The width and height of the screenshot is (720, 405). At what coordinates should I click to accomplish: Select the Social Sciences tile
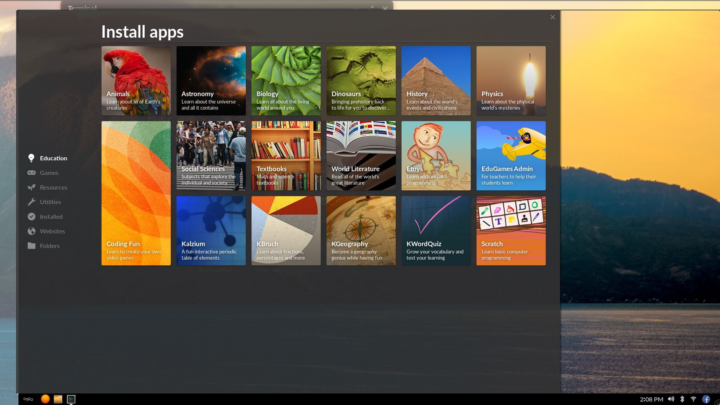[x=211, y=156]
